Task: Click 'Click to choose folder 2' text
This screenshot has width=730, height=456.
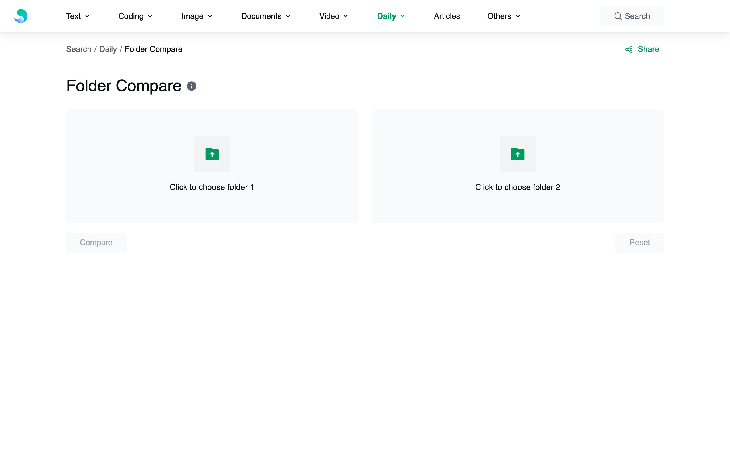Action: point(518,187)
